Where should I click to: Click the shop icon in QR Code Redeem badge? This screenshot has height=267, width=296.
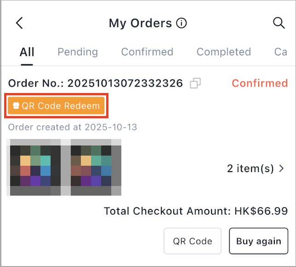(16, 106)
